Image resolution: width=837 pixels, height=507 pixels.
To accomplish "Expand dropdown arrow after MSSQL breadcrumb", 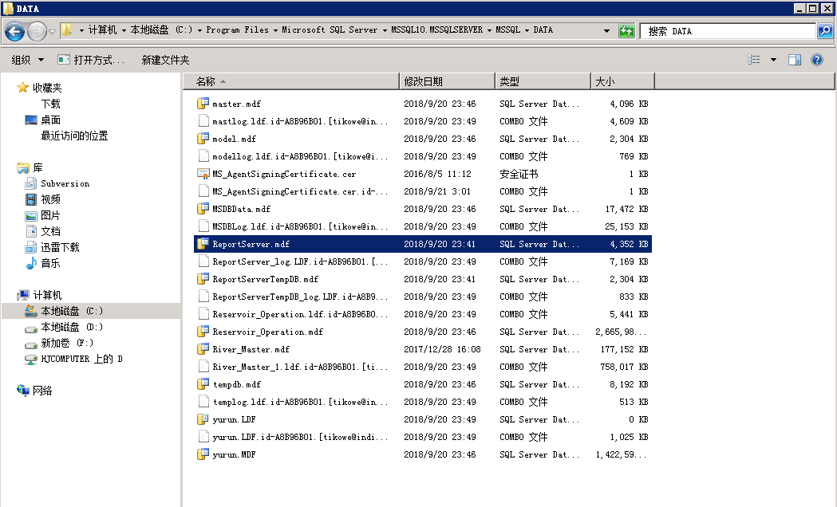I will (x=527, y=30).
